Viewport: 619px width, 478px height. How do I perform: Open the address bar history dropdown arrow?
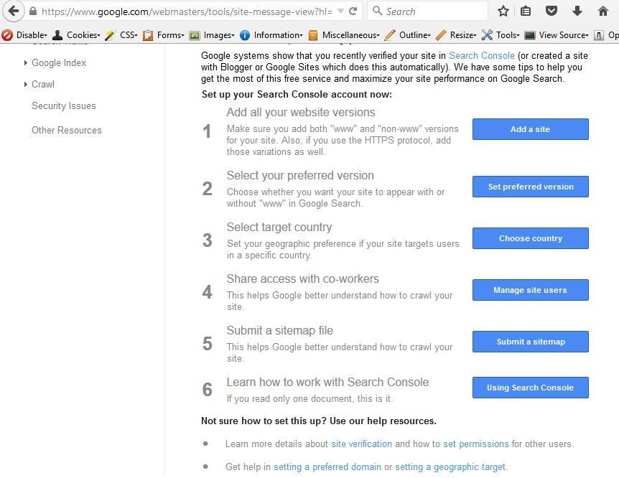340,11
